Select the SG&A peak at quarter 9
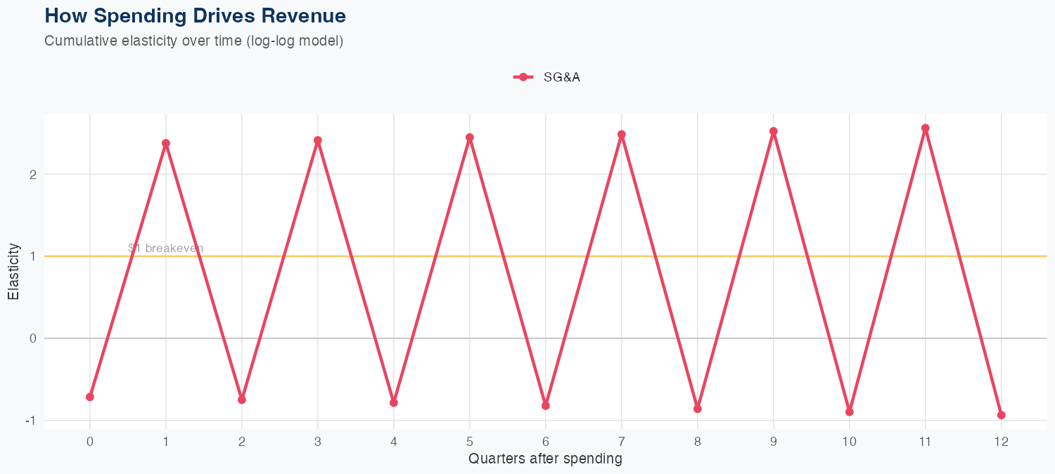Screen dimensions: 1055x474 [774, 131]
